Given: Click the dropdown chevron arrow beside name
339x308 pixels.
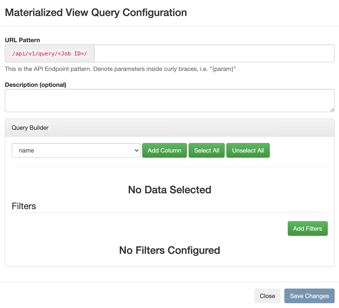Looking at the screenshot, I should (137, 150).
